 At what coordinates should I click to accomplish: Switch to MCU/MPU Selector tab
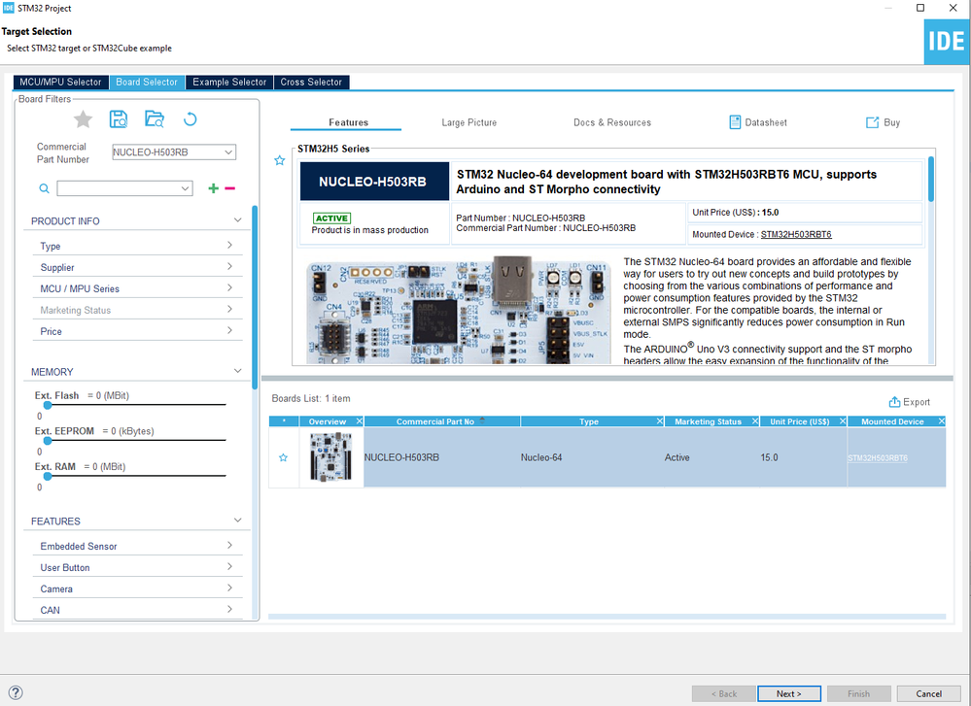pos(60,82)
